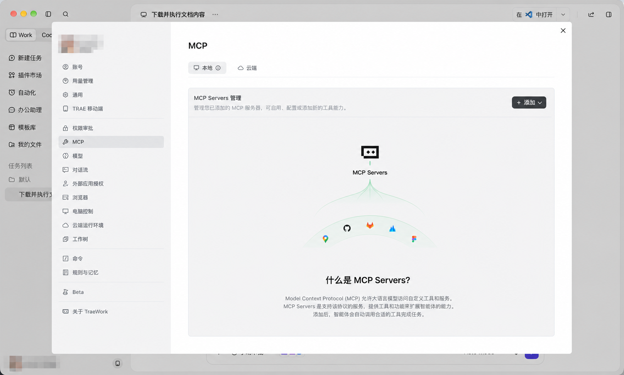Click 新建任务 in main sidebar
Image resolution: width=624 pixels, height=375 pixels.
click(x=25, y=58)
